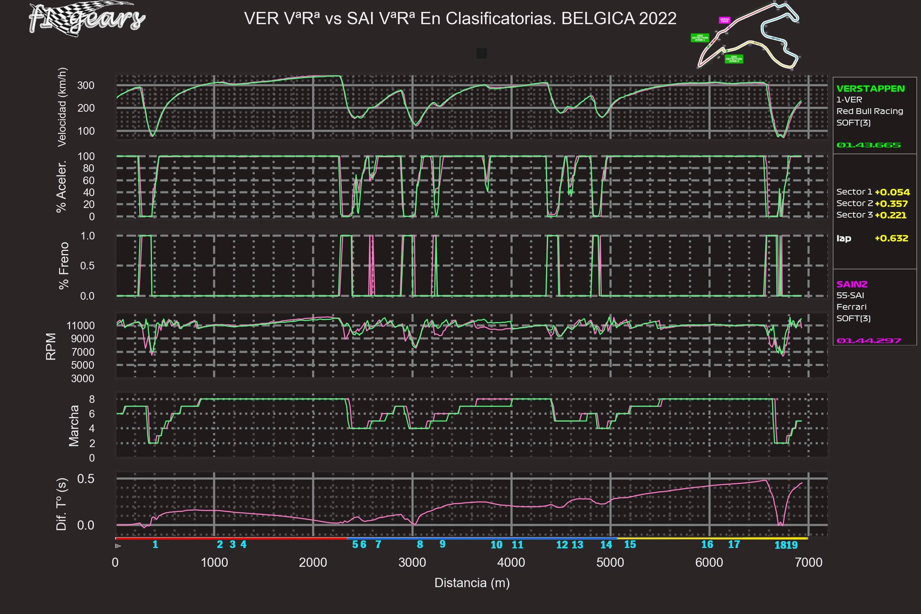Click the dark square below the chart title

tap(481, 53)
